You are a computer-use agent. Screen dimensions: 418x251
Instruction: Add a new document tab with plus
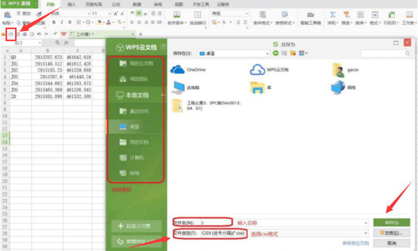[x=141, y=34]
